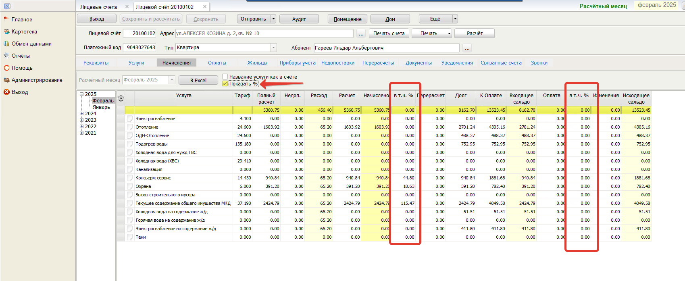This screenshot has height=281, width=685.
Task: Open Помощь via its lifebuoy icon
Action: point(6,68)
